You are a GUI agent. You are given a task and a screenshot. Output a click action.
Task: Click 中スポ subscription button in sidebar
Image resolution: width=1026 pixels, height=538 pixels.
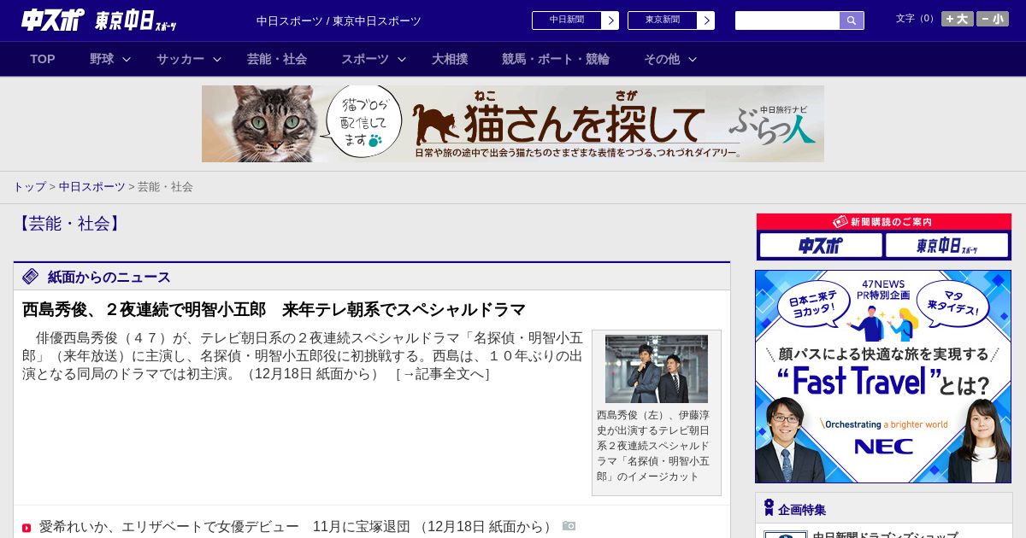(821, 246)
